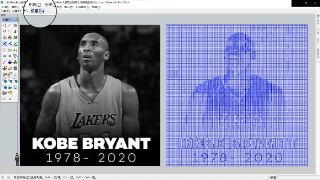Open the 帮助(H) menu
The image size is (320, 180).
pos(96,7)
